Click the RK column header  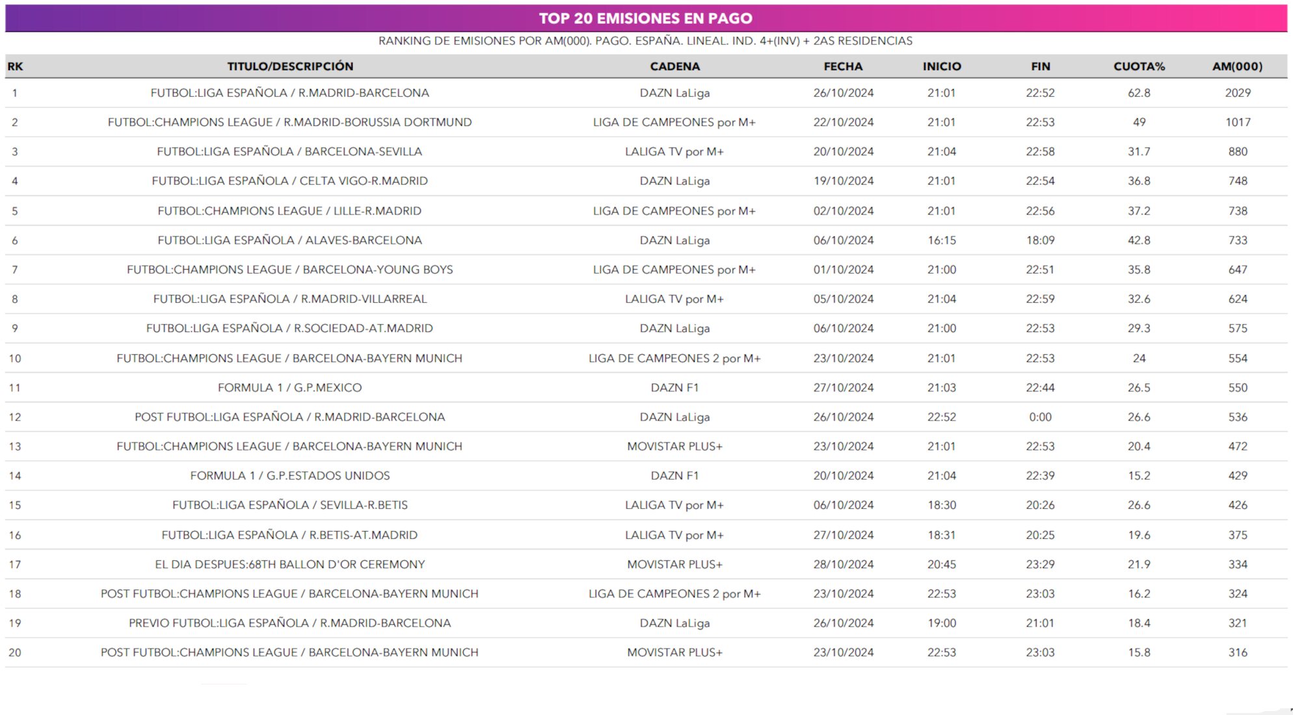(15, 66)
